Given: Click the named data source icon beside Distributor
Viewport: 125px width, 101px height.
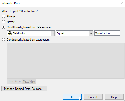Looking at the screenshot, I should tap(9, 33).
